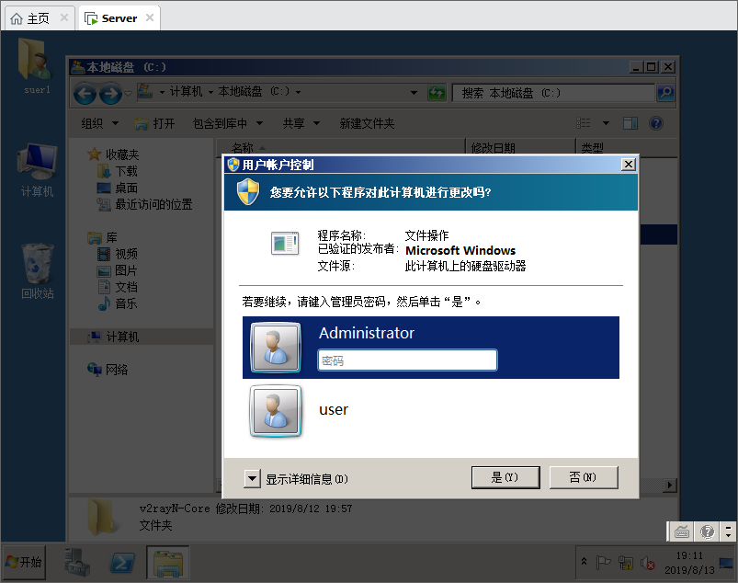This screenshot has width=738, height=583.
Task: Click 本地磁盘 (C:) in the address breadcrumb
Action: tap(255, 91)
